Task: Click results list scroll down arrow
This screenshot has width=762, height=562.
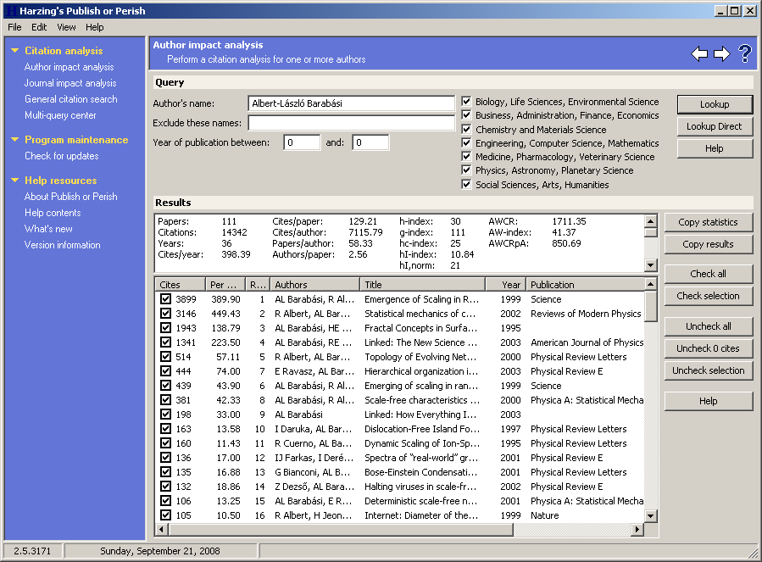Action: click(651, 516)
